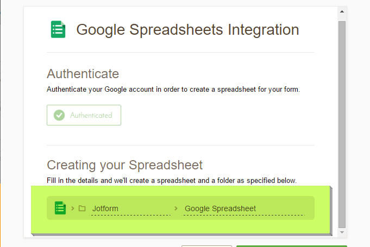Click the green button below the dialog
Image resolution: width=370 pixels, height=247 pixels.
pyautogui.click(x=291, y=245)
